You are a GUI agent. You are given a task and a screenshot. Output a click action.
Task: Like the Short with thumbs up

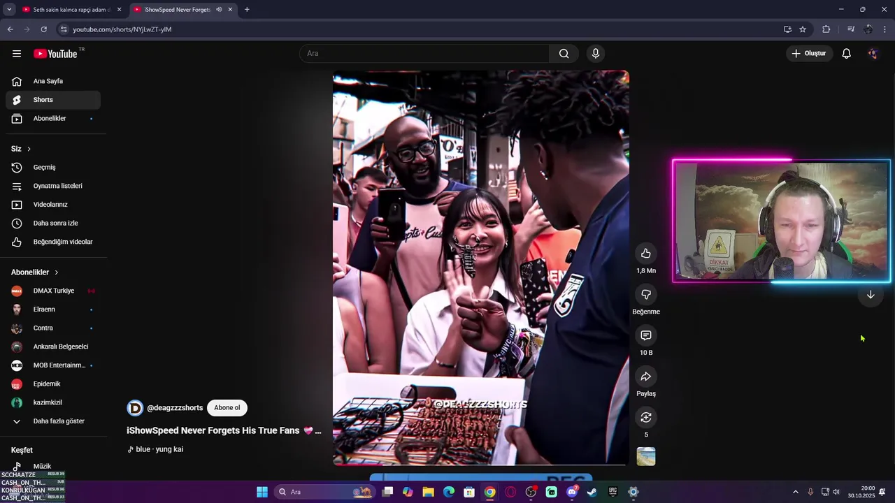click(646, 254)
